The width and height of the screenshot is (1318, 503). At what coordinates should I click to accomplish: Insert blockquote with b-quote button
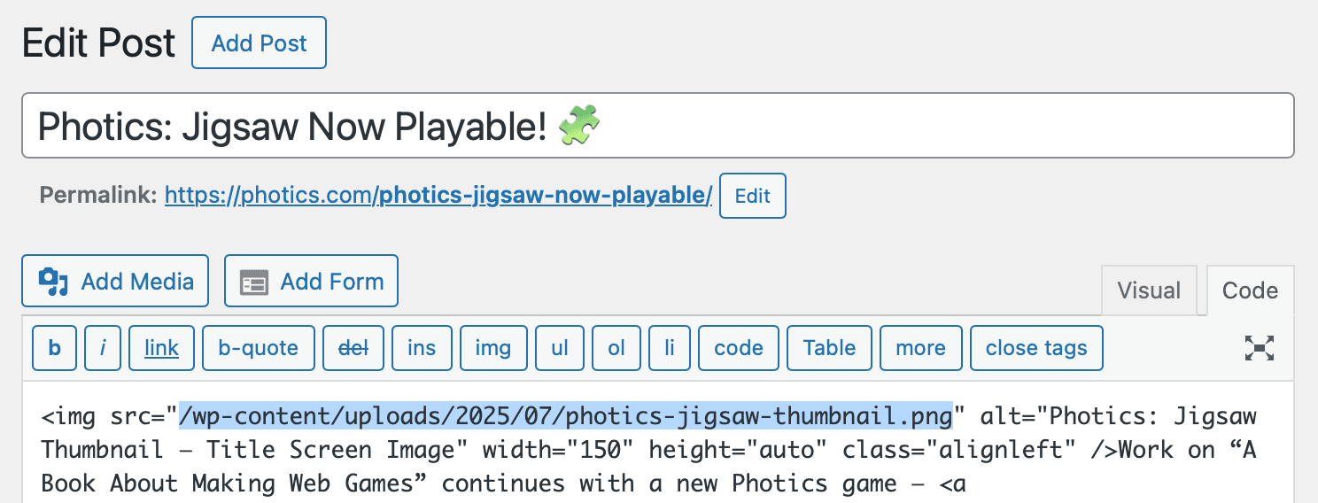click(x=259, y=348)
